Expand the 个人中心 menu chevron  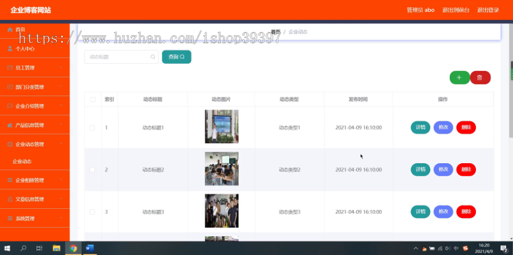coord(61,48)
